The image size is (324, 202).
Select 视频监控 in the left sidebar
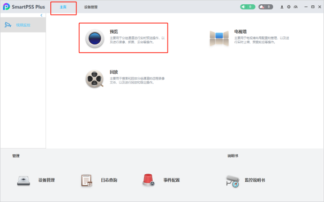[x=23, y=25]
